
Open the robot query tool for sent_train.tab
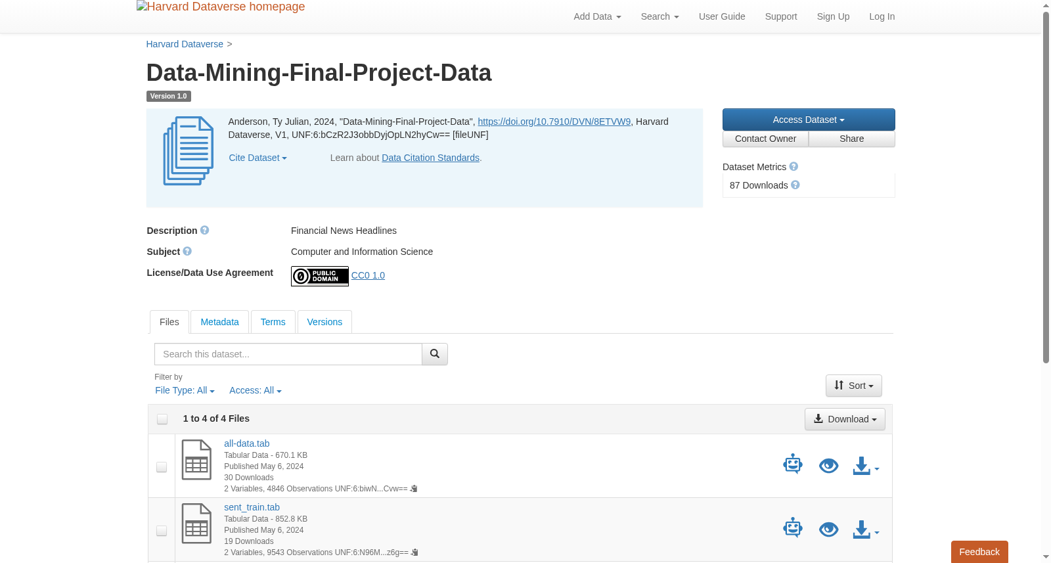pyautogui.click(x=793, y=529)
